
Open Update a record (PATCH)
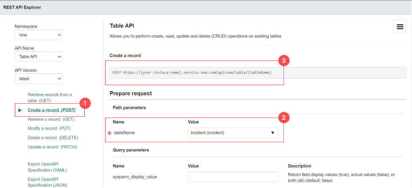point(52,147)
